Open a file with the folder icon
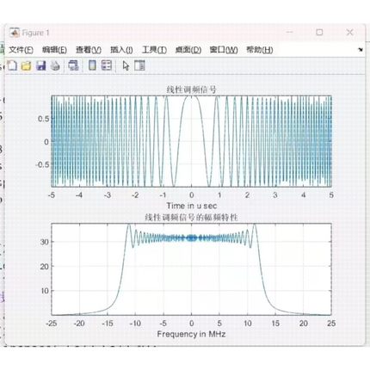The height and width of the screenshot is (370, 370). 26,65
